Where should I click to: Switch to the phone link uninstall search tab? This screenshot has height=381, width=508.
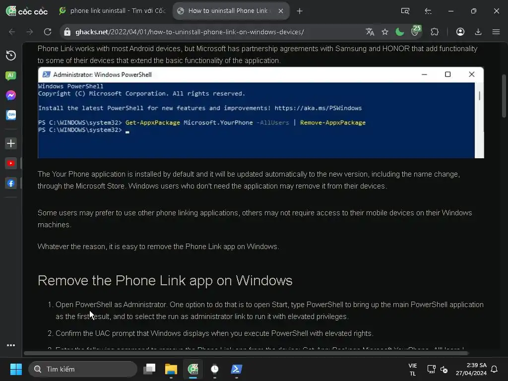(x=112, y=11)
